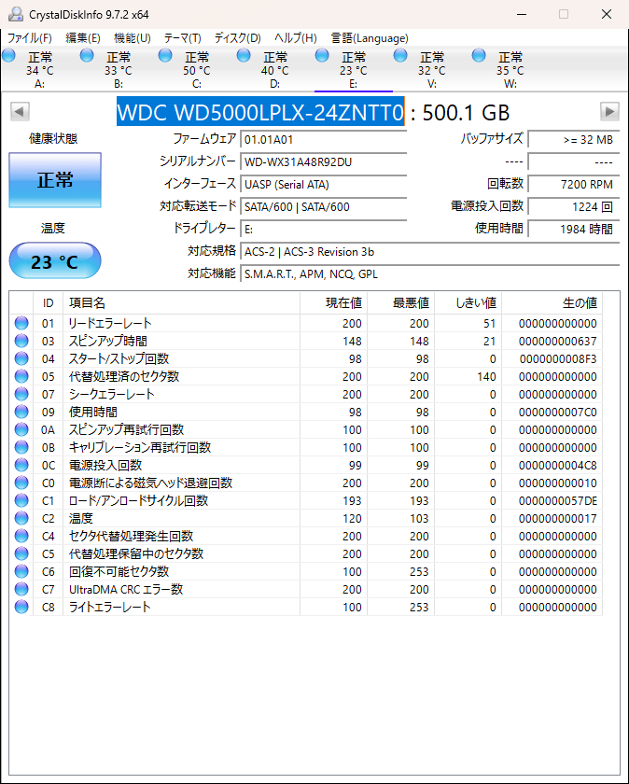Screen dimensions: 629x784
Task: Click the CrystalDiskInfo app icon in title bar
Action: click(x=14, y=14)
